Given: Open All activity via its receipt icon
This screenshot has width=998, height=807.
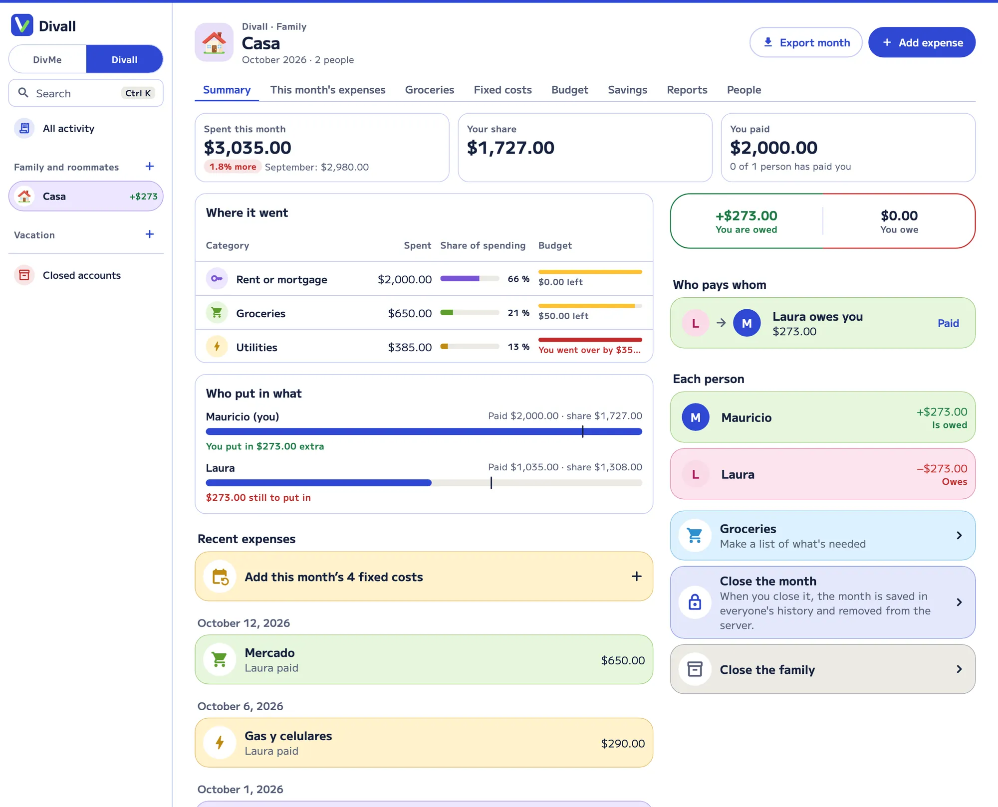Looking at the screenshot, I should (24, 129).
